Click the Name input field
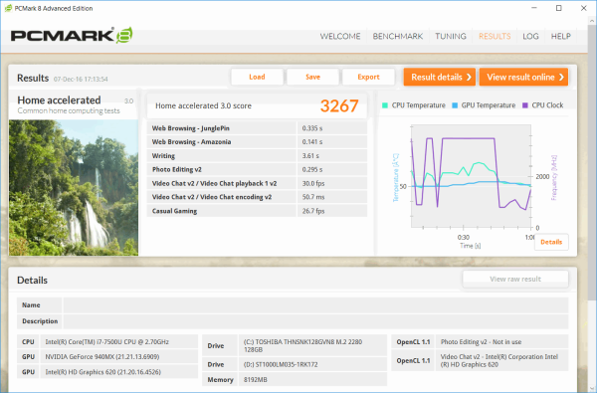Viewport: 597px width, 393px height. click(x=315, y=305)
